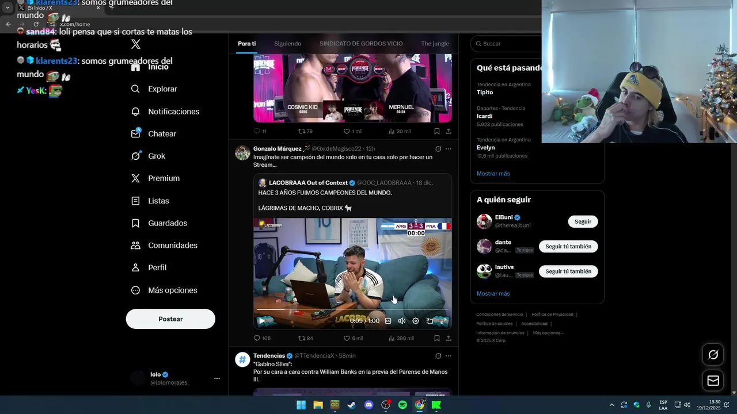Open the SINDICATO DE GORDOS VICIO tab
Viewport: 737px width, 414px height.
point(361,44)
